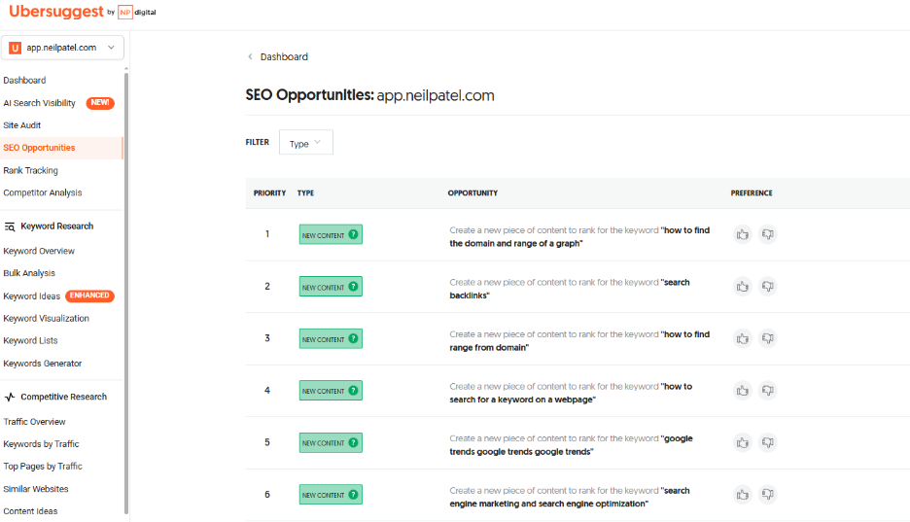The image size is (910, 522).
Task: Open help icon on priority 5 New Content badge
Action: point(353,442)
